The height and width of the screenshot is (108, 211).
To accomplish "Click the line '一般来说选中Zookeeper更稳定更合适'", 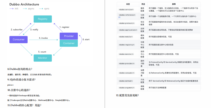I will pyautogui.click(x=24, y=96).
